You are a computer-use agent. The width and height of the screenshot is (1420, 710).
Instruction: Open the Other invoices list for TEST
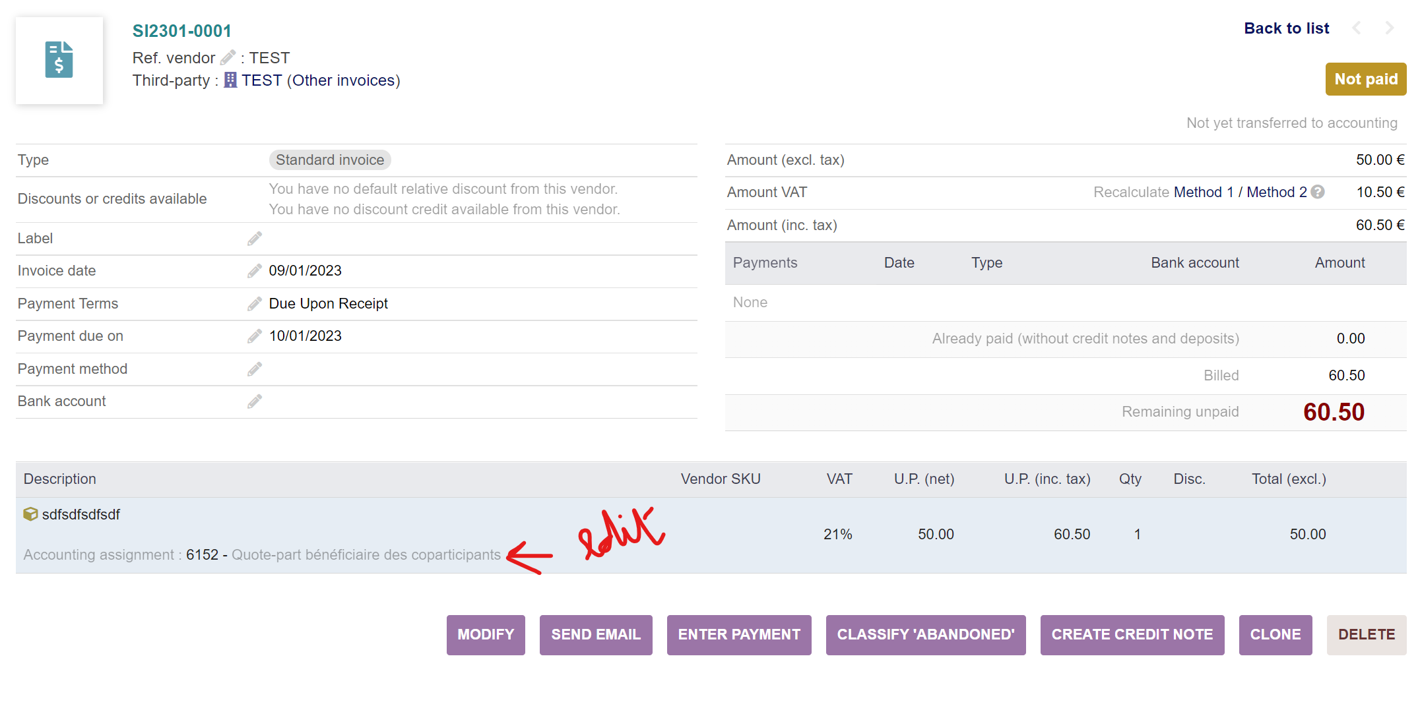click(x=344, y=80)
